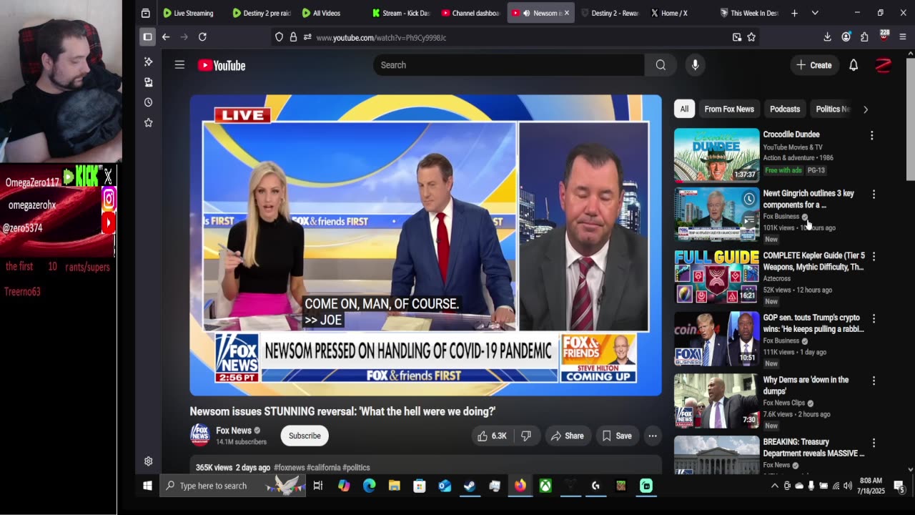Switch to the Live Streaming tab
Image resolution: width=915 pixels, height=515 pixels.
tap(189, 13)
